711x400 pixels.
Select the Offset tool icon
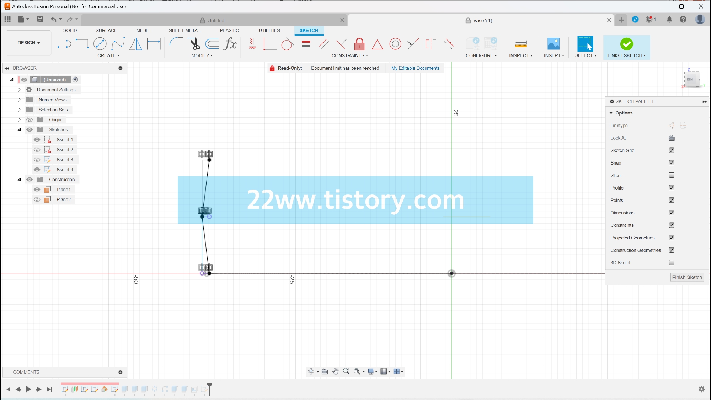pos(213,44)
